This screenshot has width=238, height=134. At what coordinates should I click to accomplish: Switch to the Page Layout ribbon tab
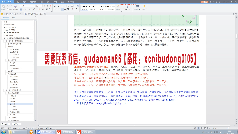[33, 2]
